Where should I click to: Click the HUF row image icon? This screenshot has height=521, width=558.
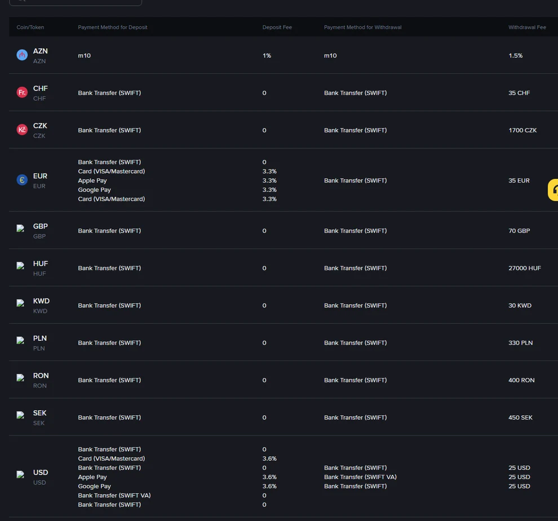pos(21,266)
